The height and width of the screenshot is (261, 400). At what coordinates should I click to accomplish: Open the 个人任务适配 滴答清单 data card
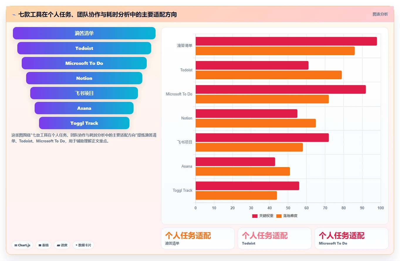[198, 238]
